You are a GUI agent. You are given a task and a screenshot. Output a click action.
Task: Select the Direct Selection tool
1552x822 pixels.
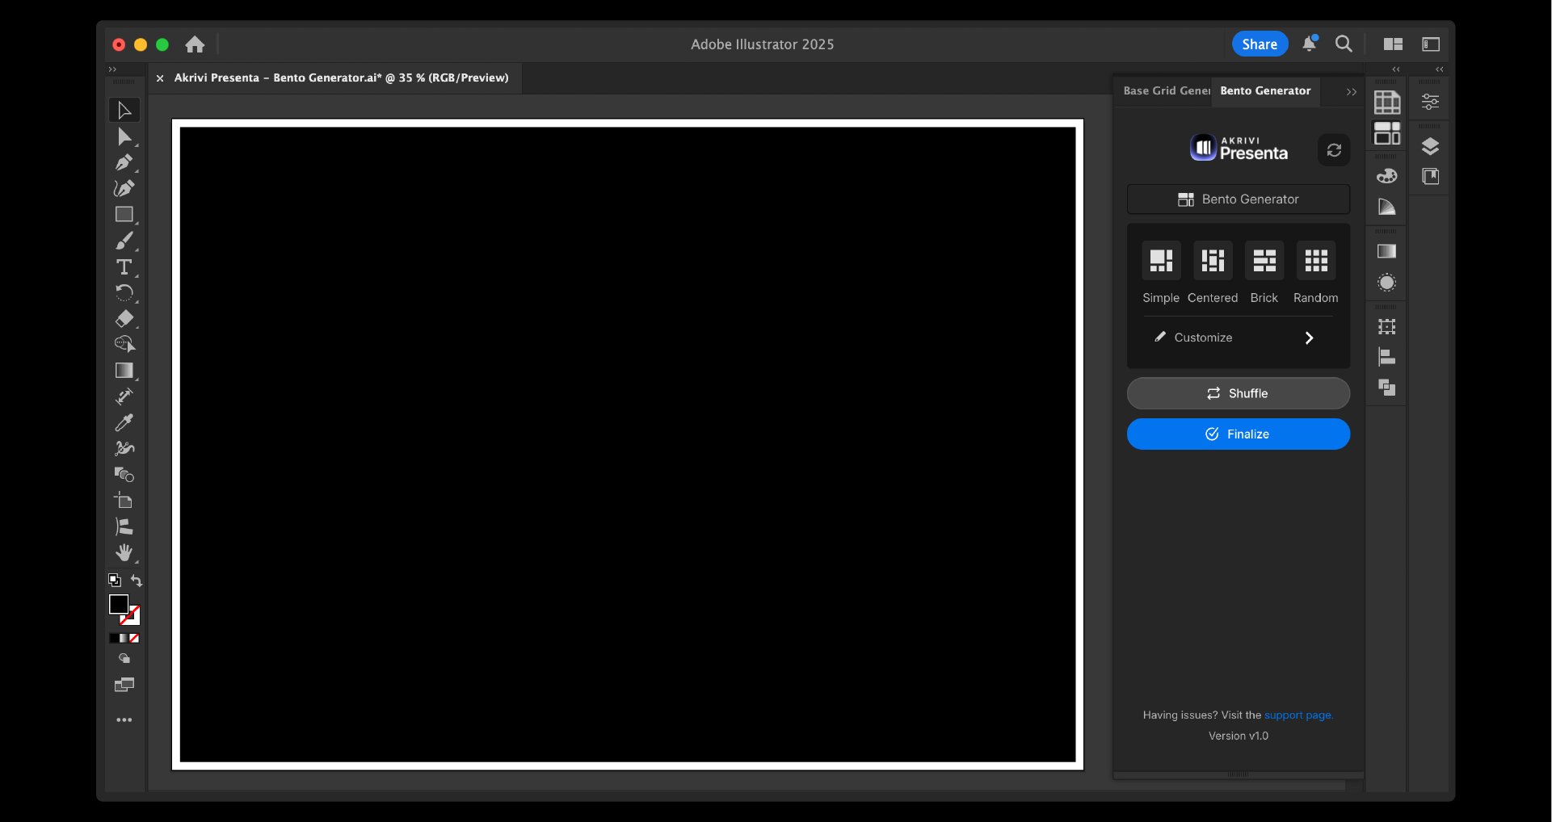click(124, 136)
